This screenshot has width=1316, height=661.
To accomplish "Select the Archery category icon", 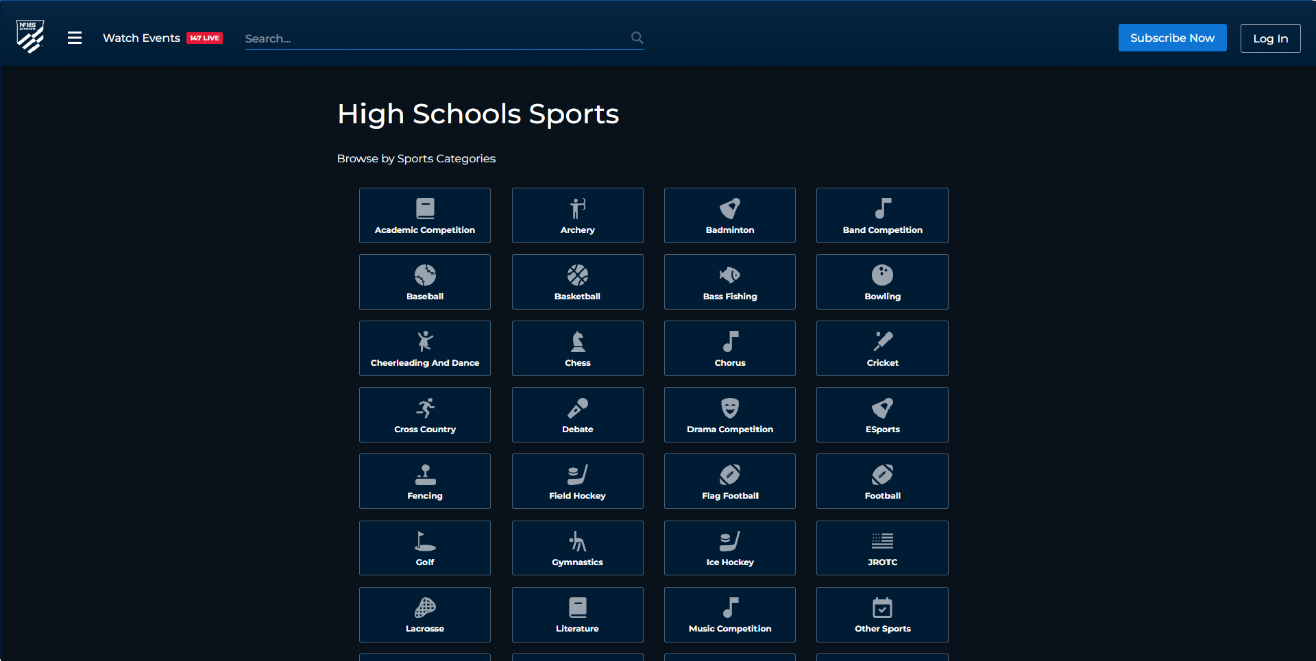I will pos(577,208).
